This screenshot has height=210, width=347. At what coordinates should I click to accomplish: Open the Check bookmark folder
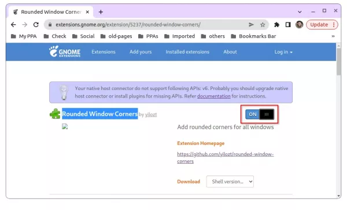click(55, 36)
